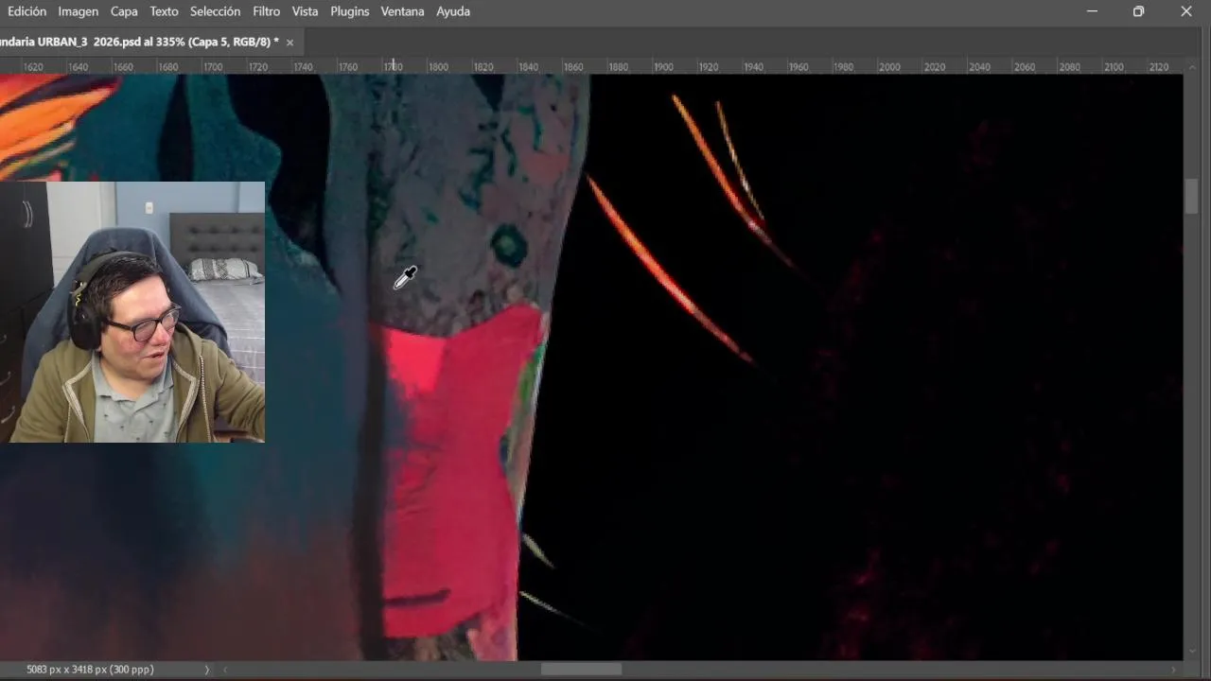Click the horizontal scrollbar right arrow

(x=1173, y=670)
